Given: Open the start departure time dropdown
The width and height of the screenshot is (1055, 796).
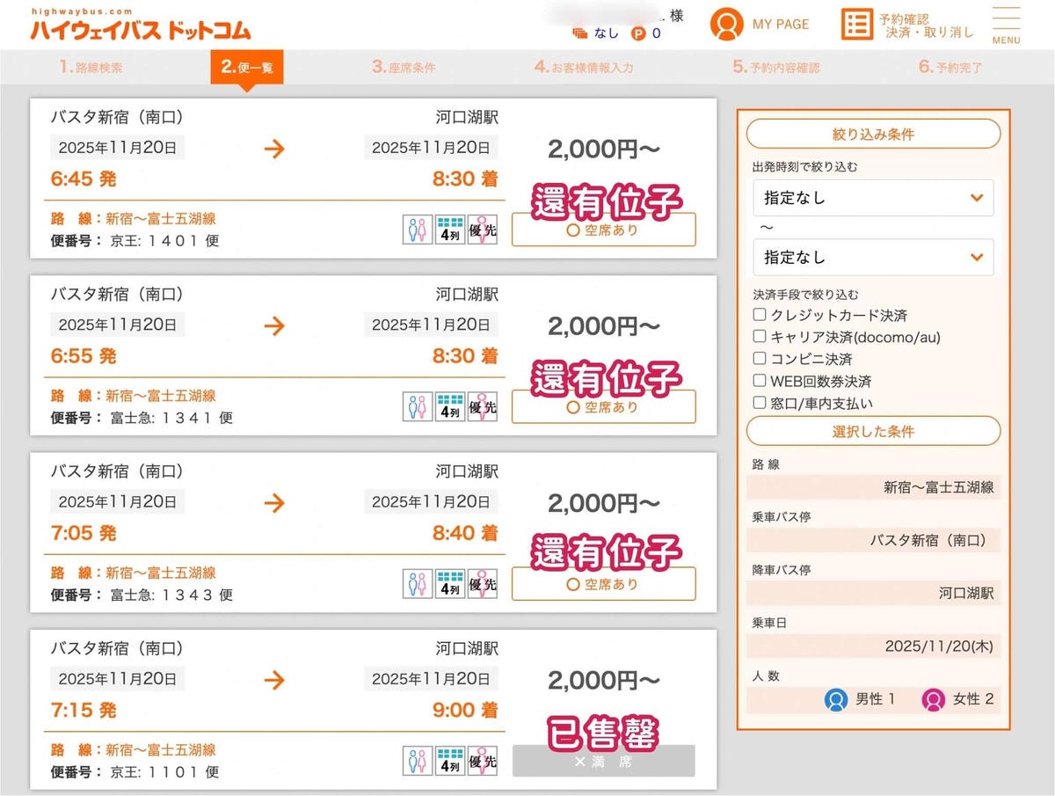Looking at the screenshot, I should tap(873, 198).
